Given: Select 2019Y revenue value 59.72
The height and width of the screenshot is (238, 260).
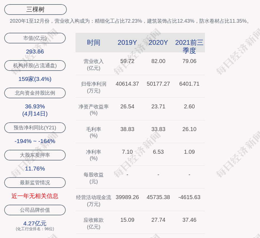Looking at the screenshot, I should pyautogui.click(x=127, y=61).
